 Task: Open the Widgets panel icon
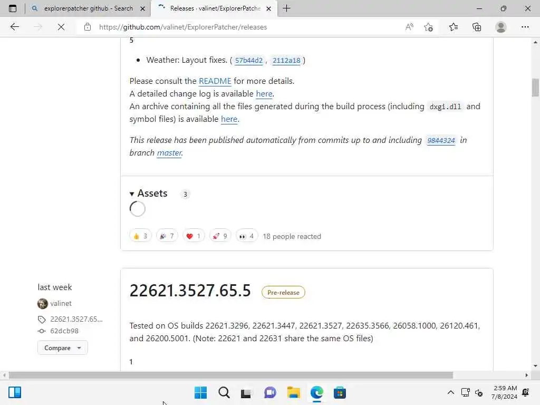point(15,392)
